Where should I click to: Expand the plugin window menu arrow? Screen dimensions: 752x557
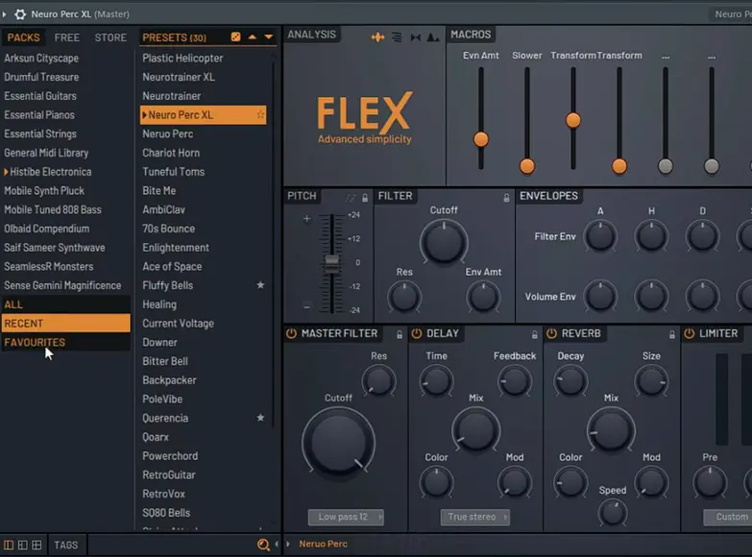click(6, 14)
